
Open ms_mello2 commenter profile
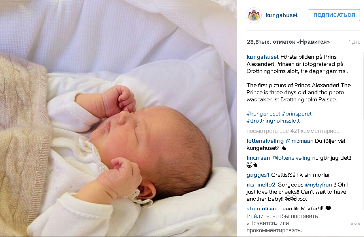[x=261, y=185]
